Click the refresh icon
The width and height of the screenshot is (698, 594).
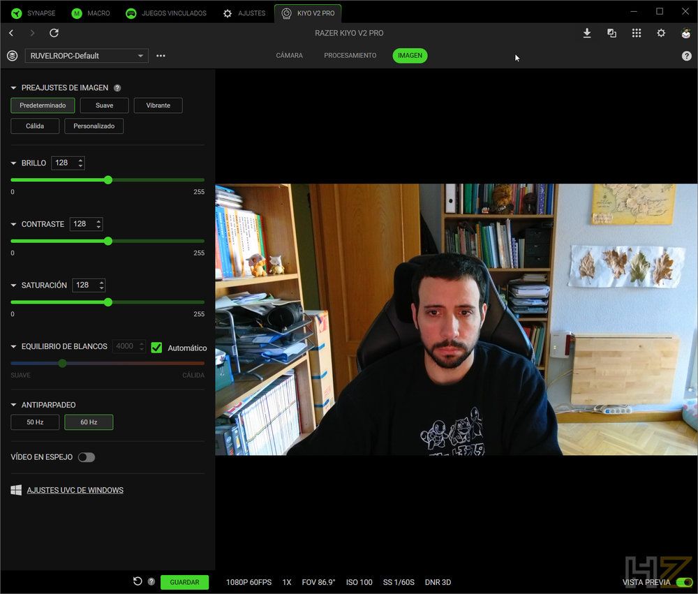click(x=54, y=33)
